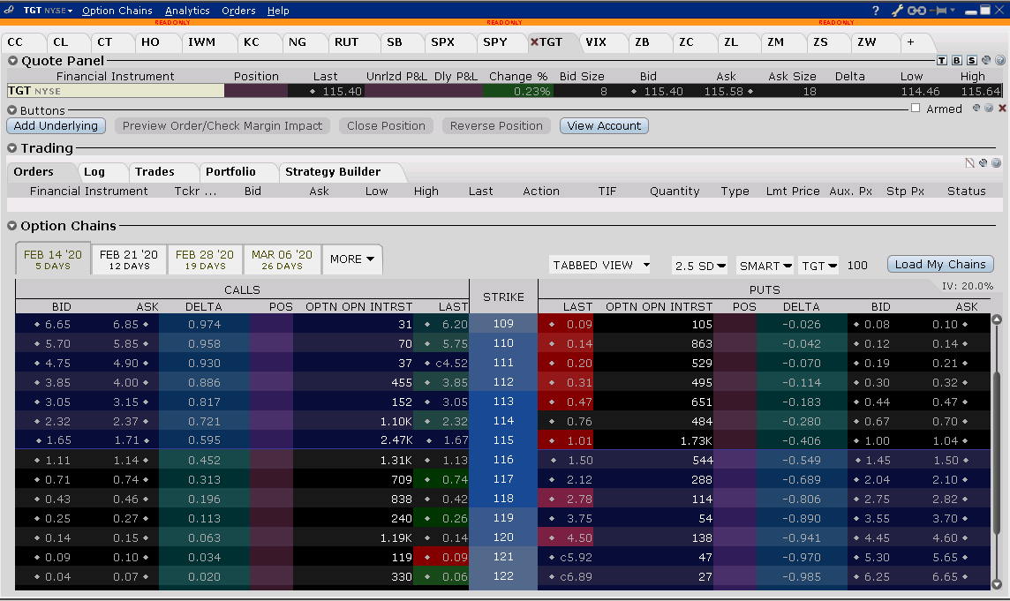Click the S icon in Quote Panel header
Image resolution: width=1010 pixels, height=601 pixels.
pyautogui.click(x=971, y=61)
